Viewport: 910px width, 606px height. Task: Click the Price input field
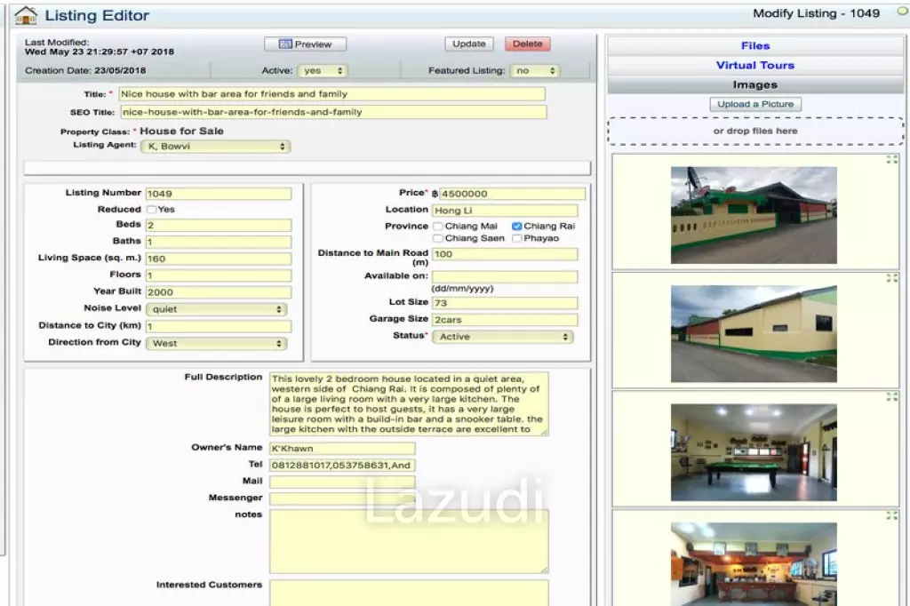tap(513, 194)
